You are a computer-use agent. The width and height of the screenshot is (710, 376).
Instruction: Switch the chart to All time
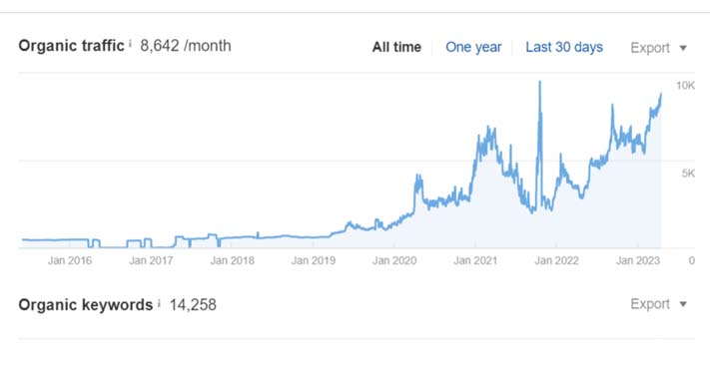(x=396, y=47)
